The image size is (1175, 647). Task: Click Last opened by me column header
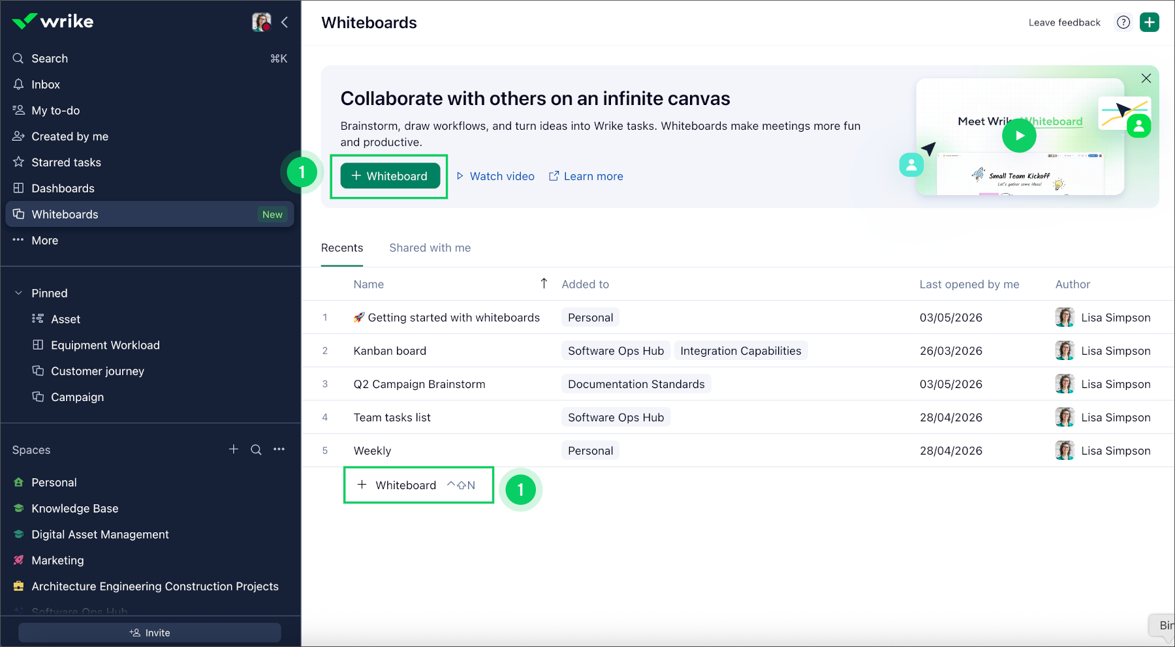[969, 284]
